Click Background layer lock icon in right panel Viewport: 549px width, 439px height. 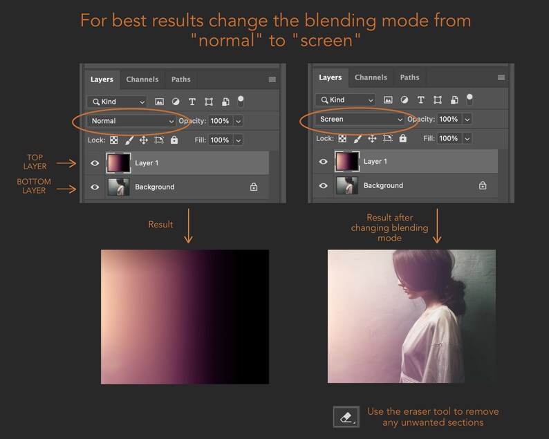pyautogui.click(x=483, y=185)
